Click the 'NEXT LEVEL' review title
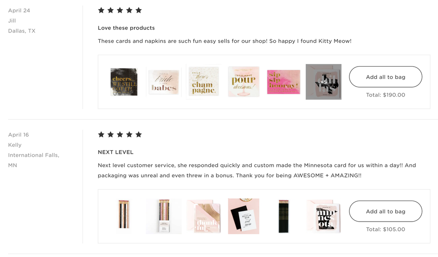 (x=115, y=152)
